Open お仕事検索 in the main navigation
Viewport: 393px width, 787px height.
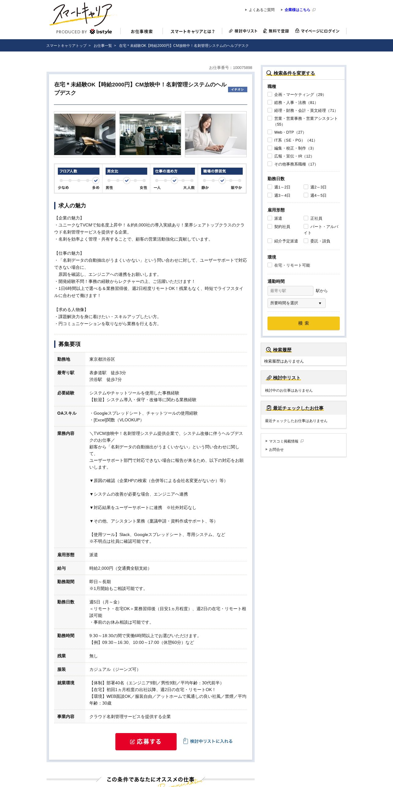tap(142, 31)
